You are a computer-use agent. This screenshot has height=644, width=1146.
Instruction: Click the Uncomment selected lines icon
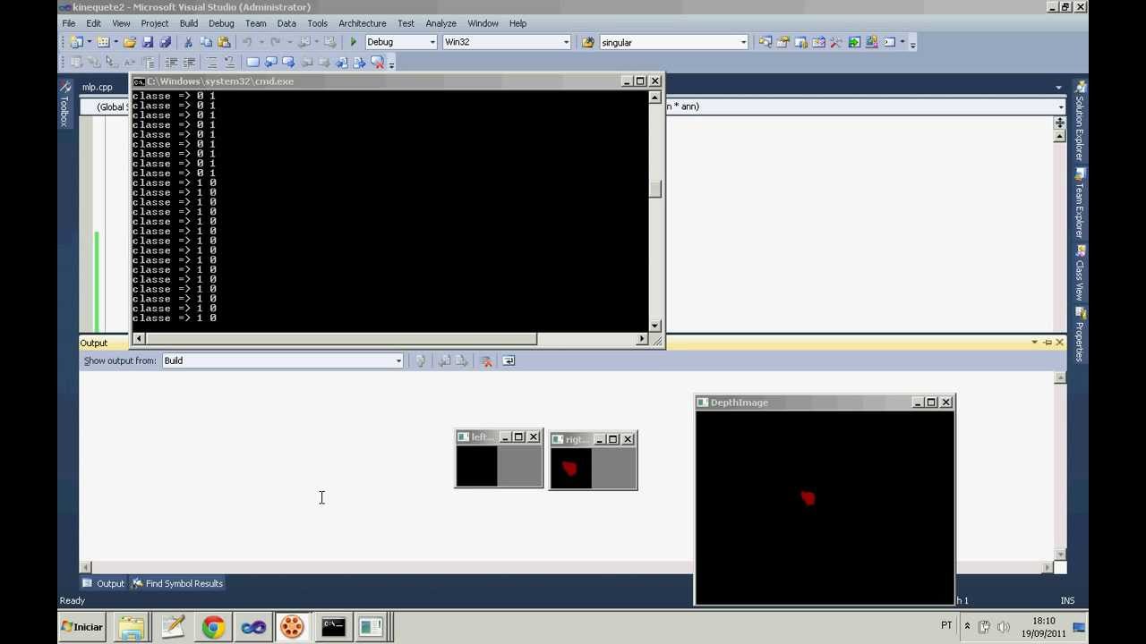tap(229, 63)
